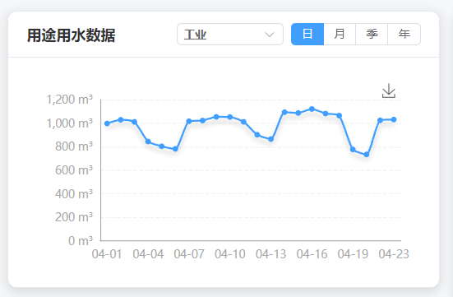Open the 工业 usage type dropdown

[x=230, y=34]
